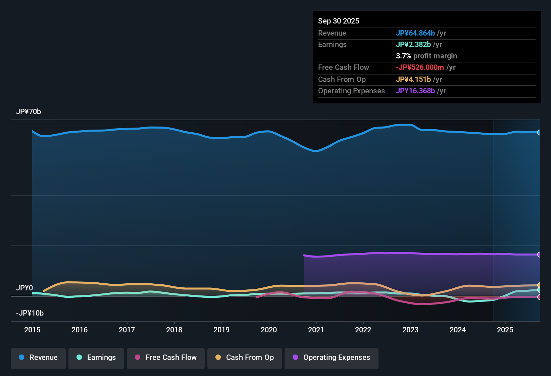Image resolution: width=551 pixels, height=376 pixels.
Task: Select the Earnings legend label
Action: [x=101, y=358]
